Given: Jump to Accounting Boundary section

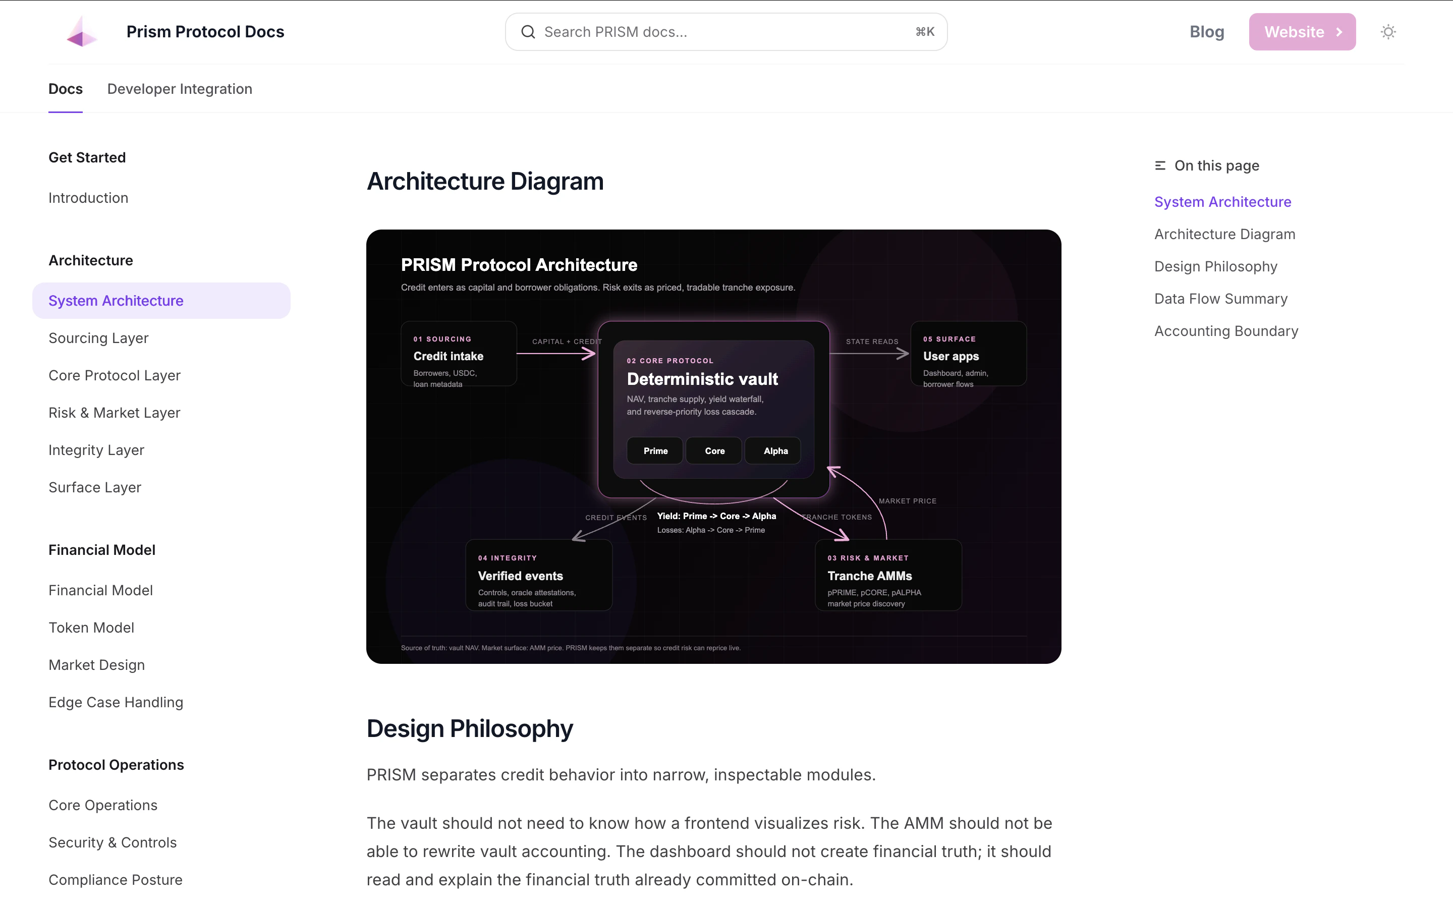Looking at the screenshot, I should click(x=1226, y=331).
